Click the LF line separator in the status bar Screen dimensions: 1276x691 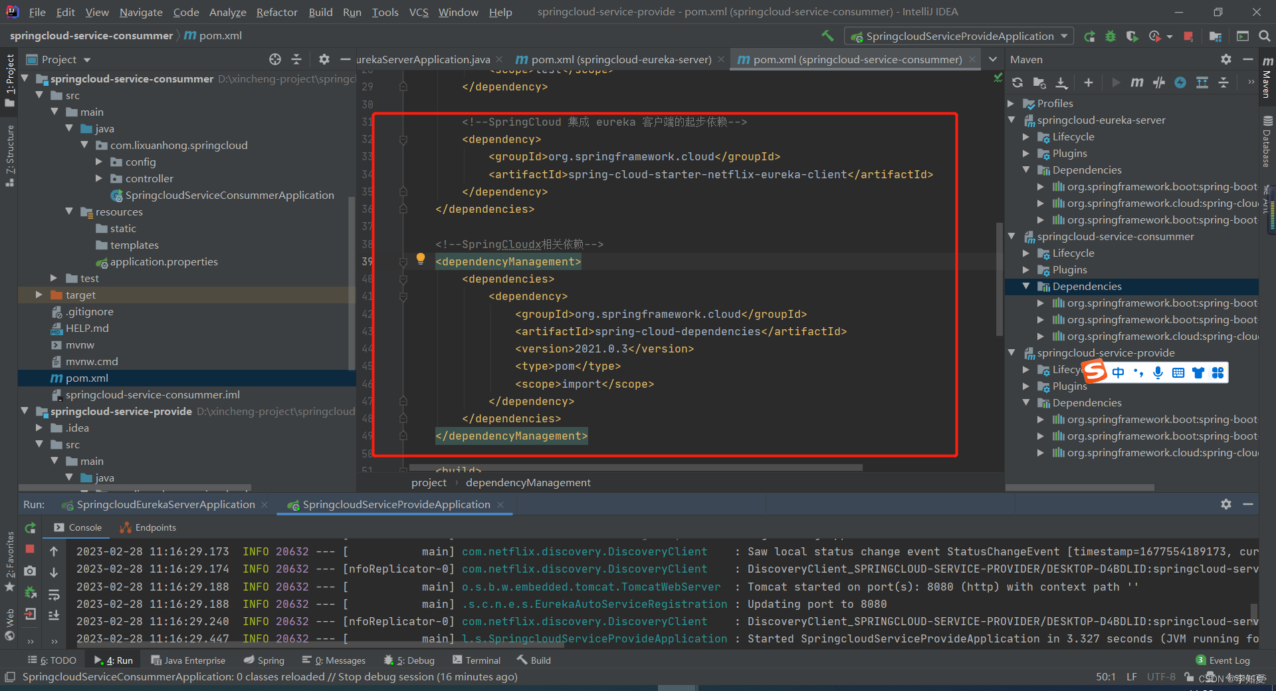point(1131,677)
